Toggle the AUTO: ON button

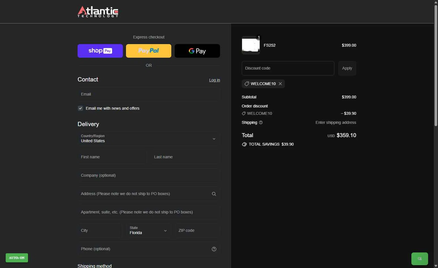coord(17,258)
